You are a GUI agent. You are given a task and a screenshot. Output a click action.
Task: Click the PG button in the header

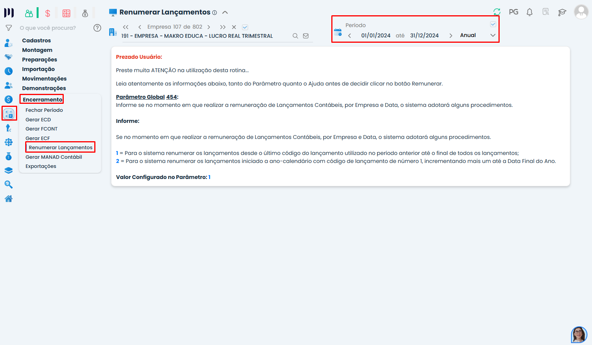514,12
